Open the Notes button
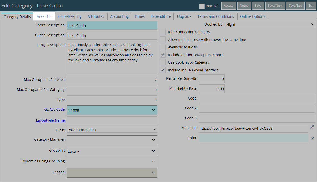317x182 pixels. tap(244, 6)
